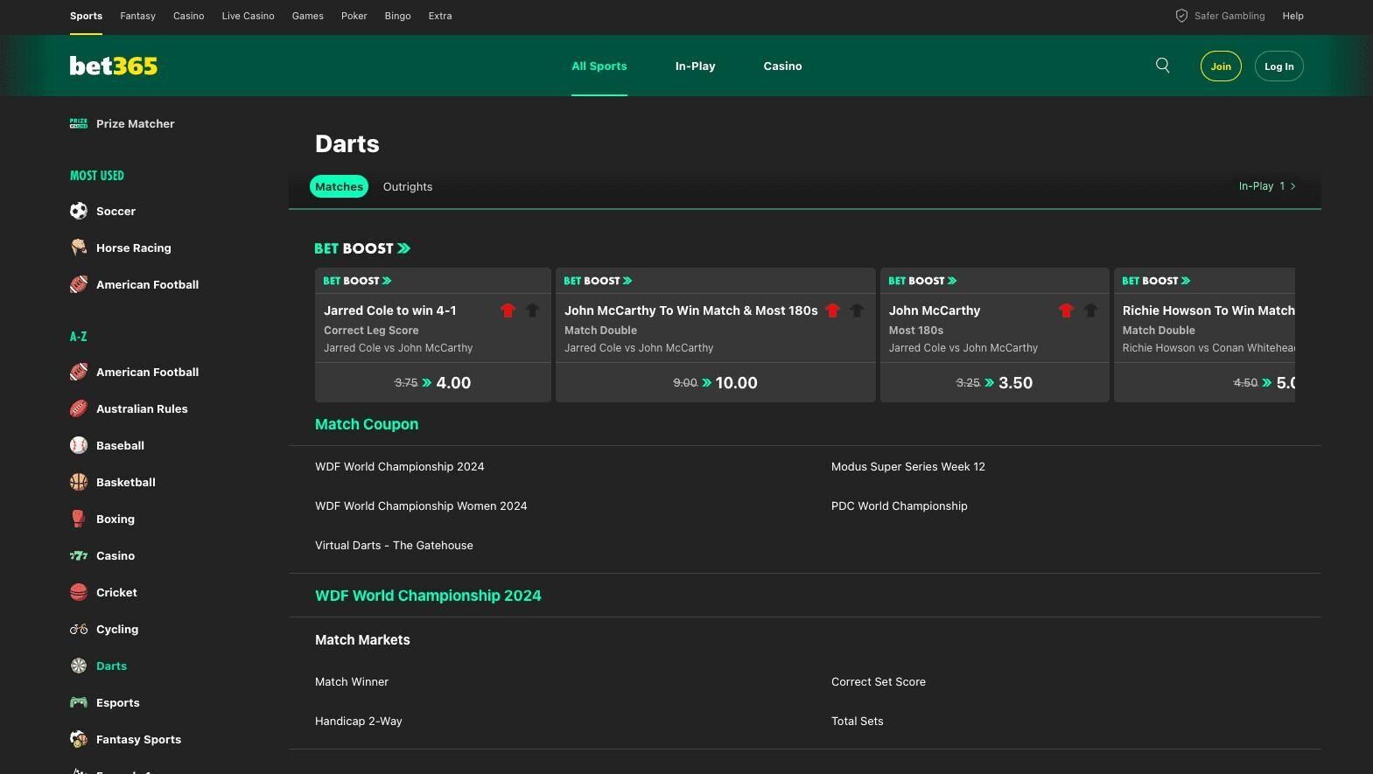Click black shirt icon on John McCarthy Most 180s card

coord(1090,310)
